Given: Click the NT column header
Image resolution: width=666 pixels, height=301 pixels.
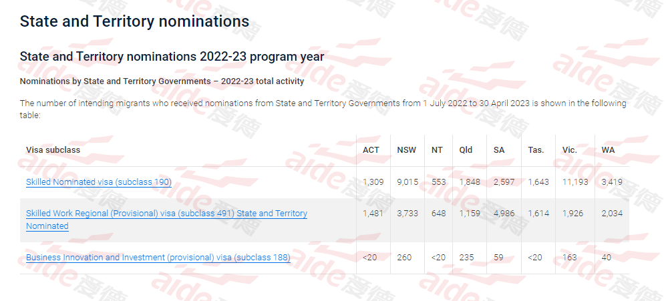Looking at the screenshot, I should click(x=437, y=150).
